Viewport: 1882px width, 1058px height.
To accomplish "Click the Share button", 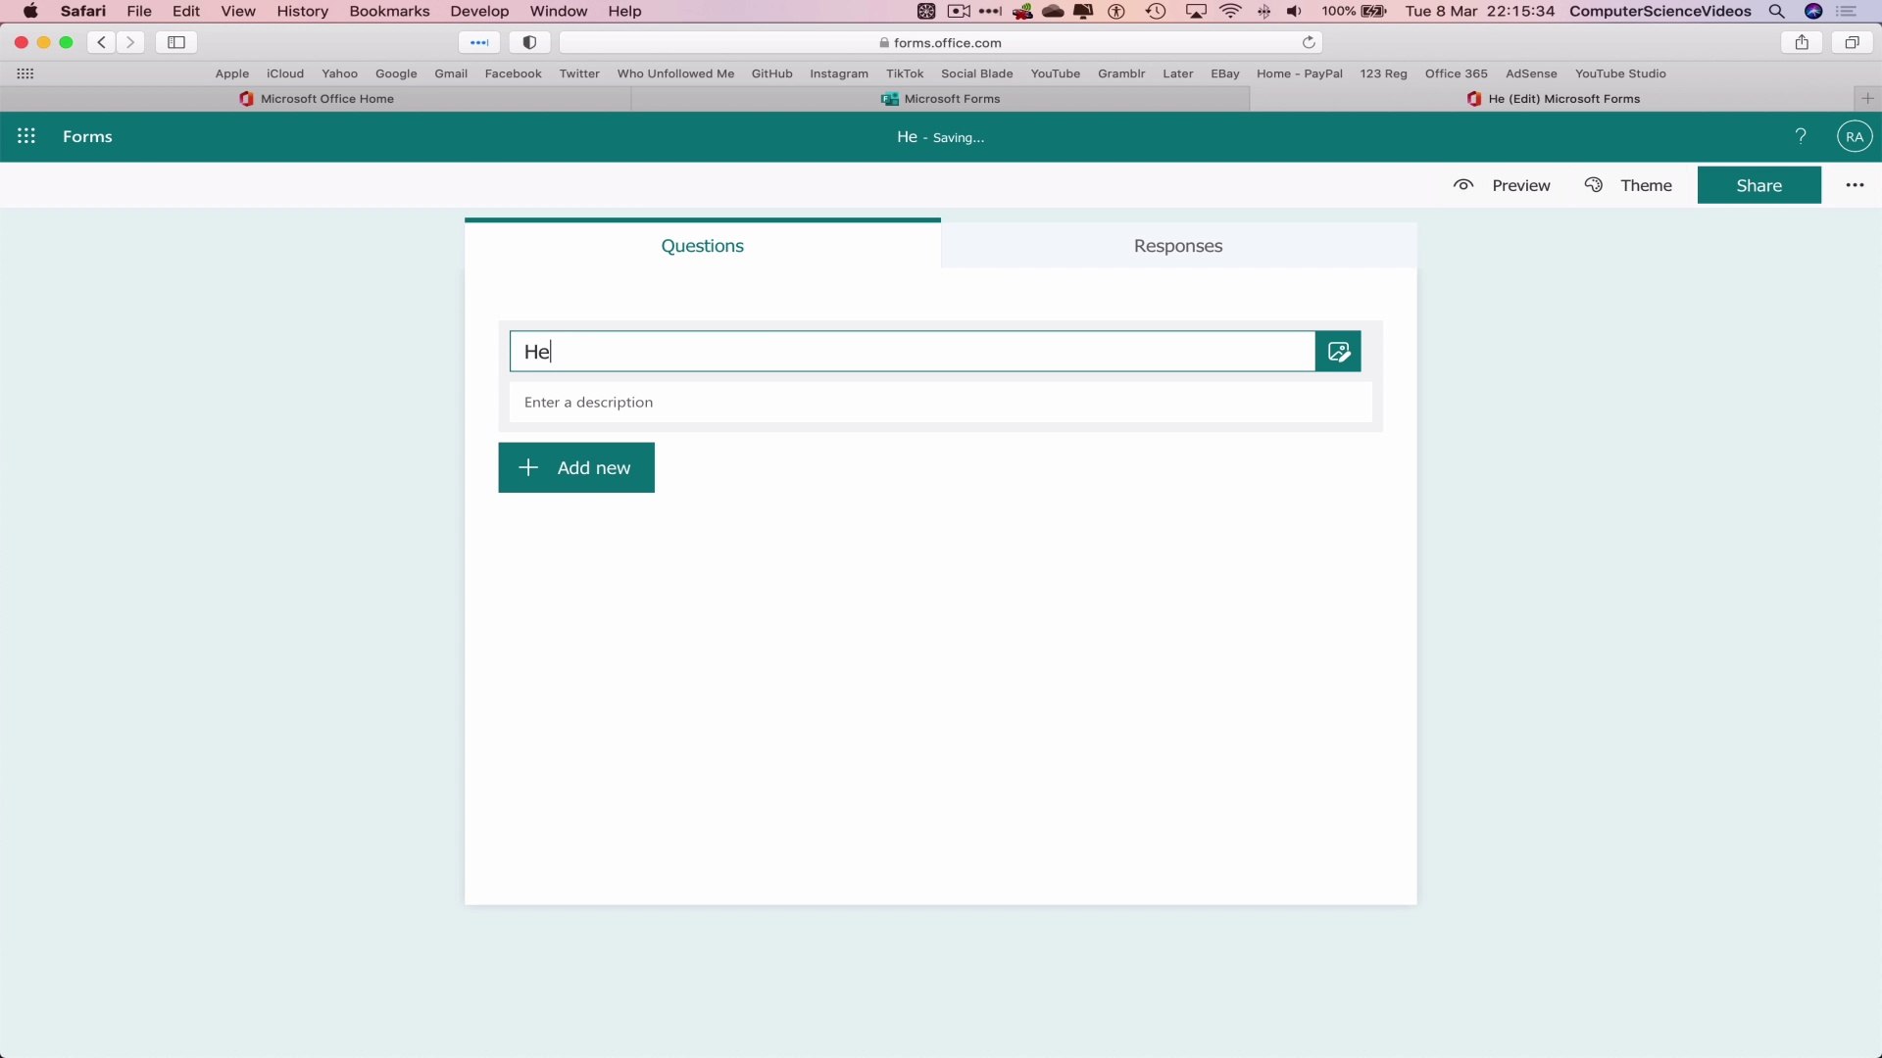I will (x=1758, y=185).
